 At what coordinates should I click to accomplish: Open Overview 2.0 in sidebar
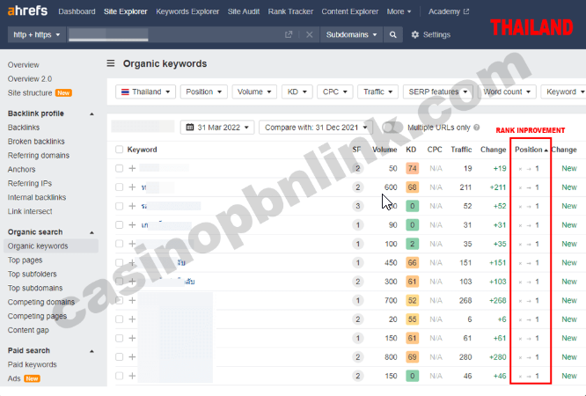pos(30,79)
